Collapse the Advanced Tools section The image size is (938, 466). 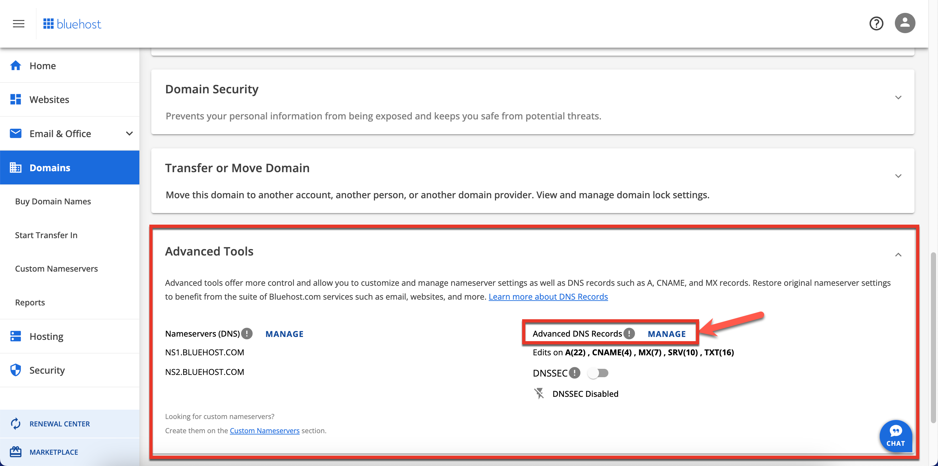coord(899,255)
